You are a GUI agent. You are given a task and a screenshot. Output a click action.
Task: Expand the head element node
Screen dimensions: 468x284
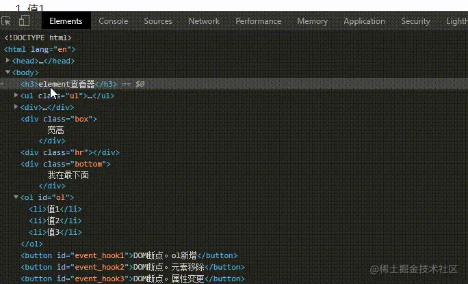click(8, 61)
